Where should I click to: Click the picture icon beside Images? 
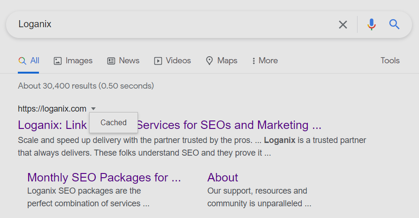coord(57,61)
